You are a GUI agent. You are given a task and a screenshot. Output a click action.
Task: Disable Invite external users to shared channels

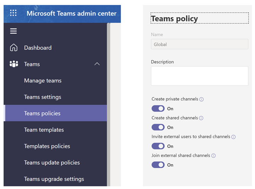click(x=158, y=146)
